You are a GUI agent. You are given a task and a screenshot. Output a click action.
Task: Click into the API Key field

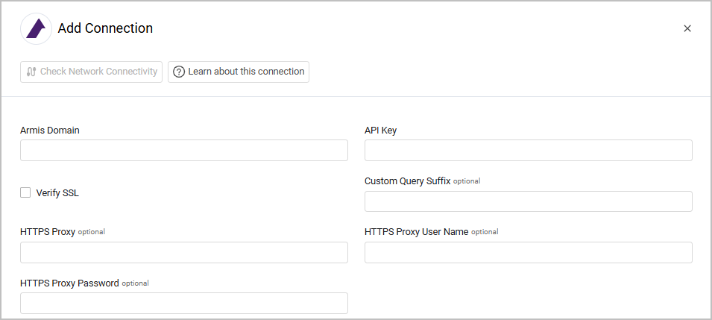pos(528,151)
